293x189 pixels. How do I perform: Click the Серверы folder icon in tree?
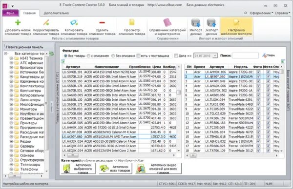17,146
